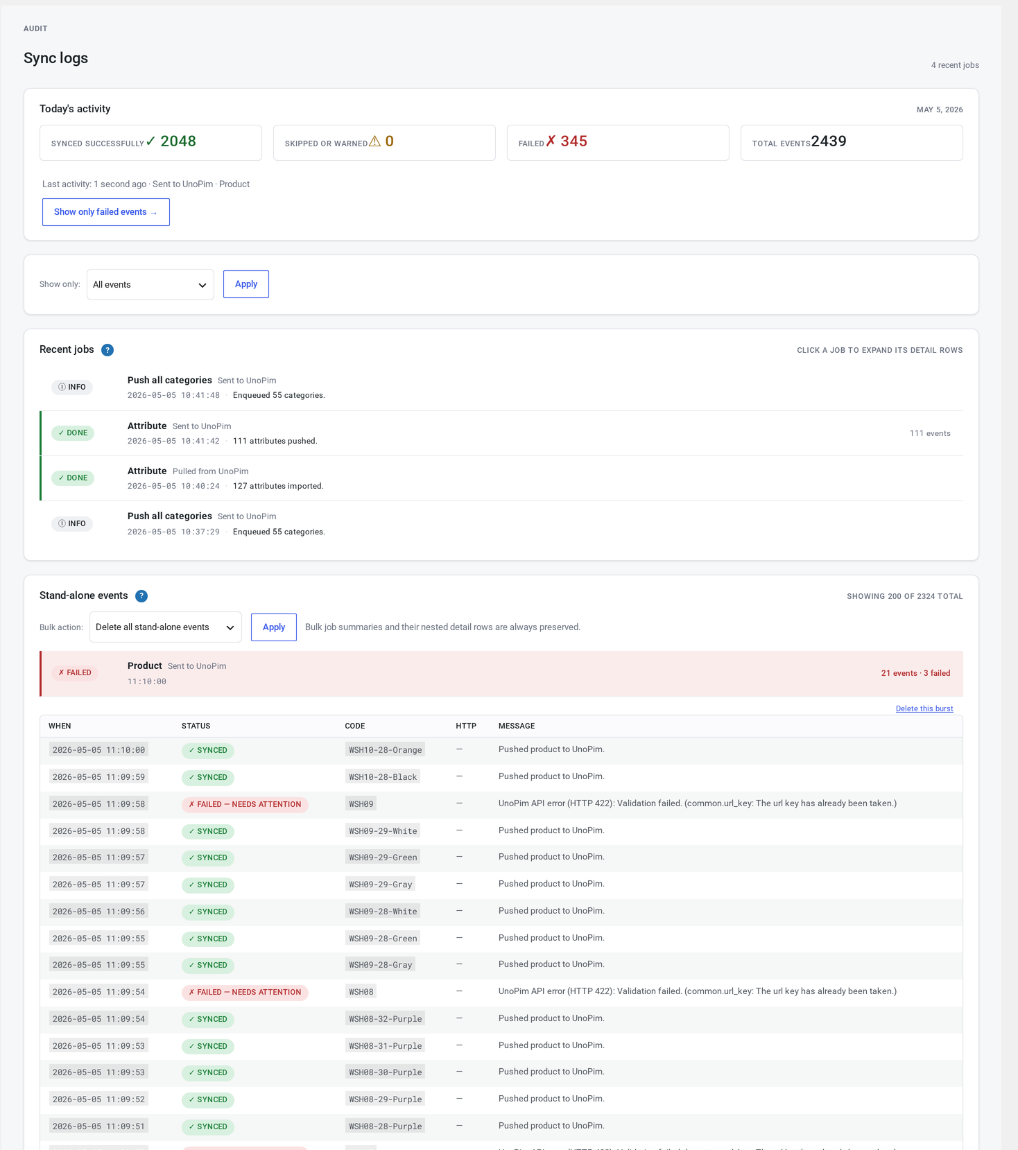Click the WSH10-28-Orange product code
Screen dimensions: 1018x1150
point(386,749)
